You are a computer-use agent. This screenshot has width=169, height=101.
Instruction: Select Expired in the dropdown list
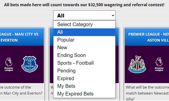(x=84, y=78)
